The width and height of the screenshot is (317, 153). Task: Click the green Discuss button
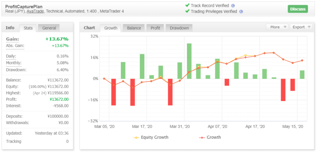tap(298, 9)
